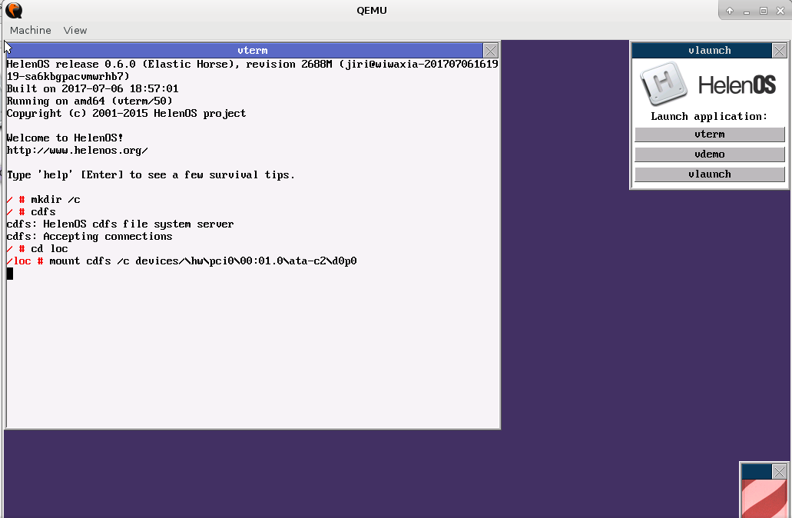Select the vlaunch window title bar

702,51
